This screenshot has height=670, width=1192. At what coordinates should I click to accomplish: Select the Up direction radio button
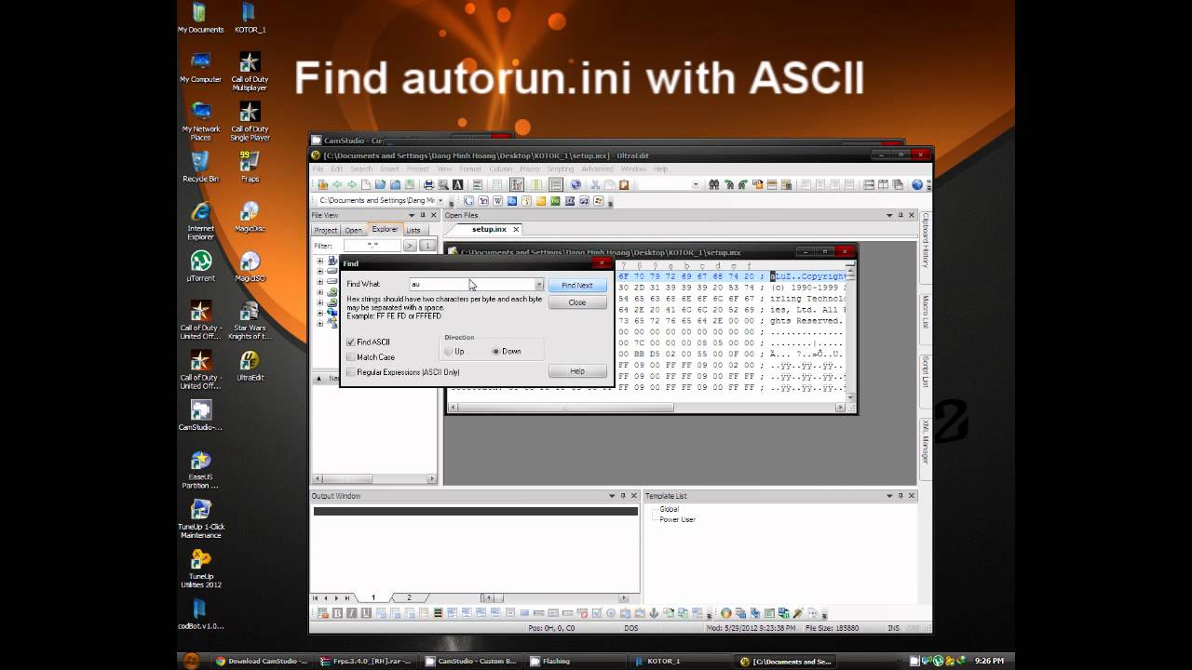449,352
